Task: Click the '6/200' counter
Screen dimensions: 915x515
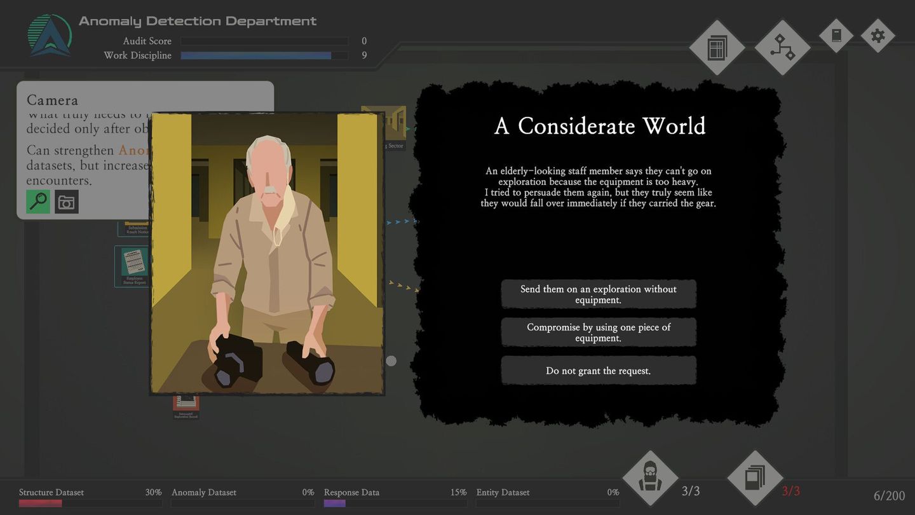Action: pos(889,496)
